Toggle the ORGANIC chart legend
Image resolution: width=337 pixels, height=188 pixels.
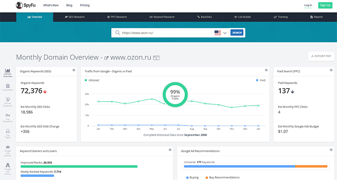click(92, 80)
